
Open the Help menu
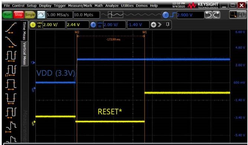click(154, 6)
